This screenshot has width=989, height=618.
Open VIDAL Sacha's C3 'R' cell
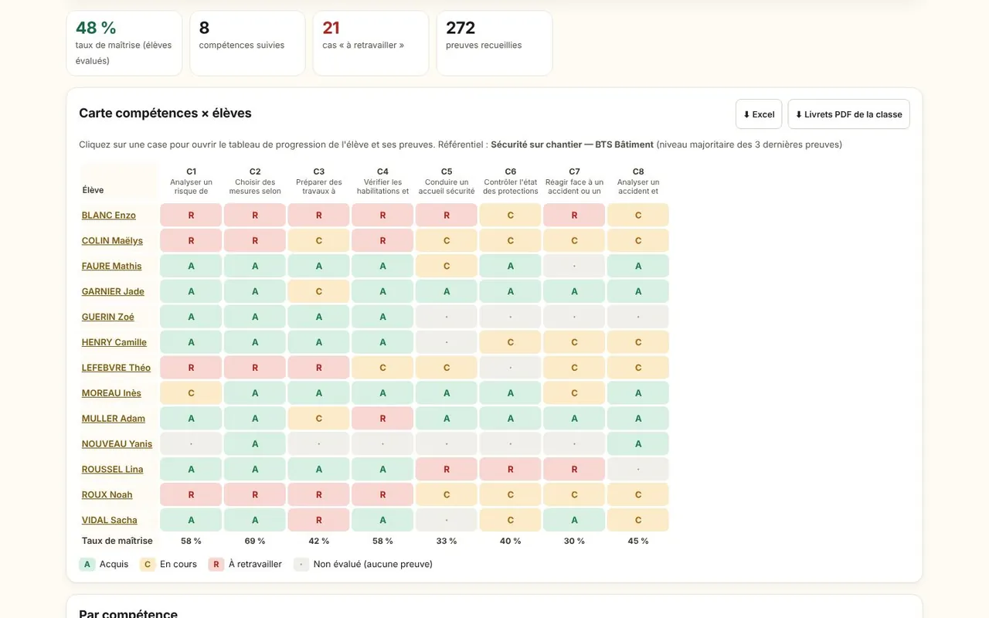point(319,521)
